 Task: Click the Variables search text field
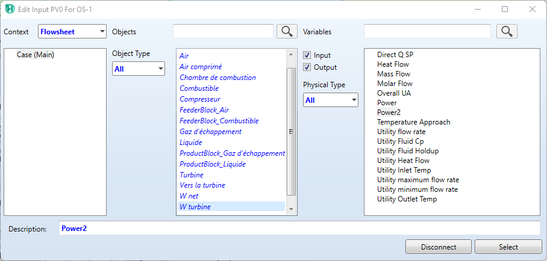[x=427, y=31]
